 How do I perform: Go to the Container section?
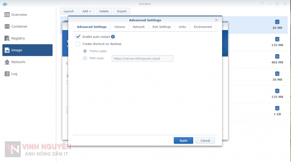pos(19,26)
